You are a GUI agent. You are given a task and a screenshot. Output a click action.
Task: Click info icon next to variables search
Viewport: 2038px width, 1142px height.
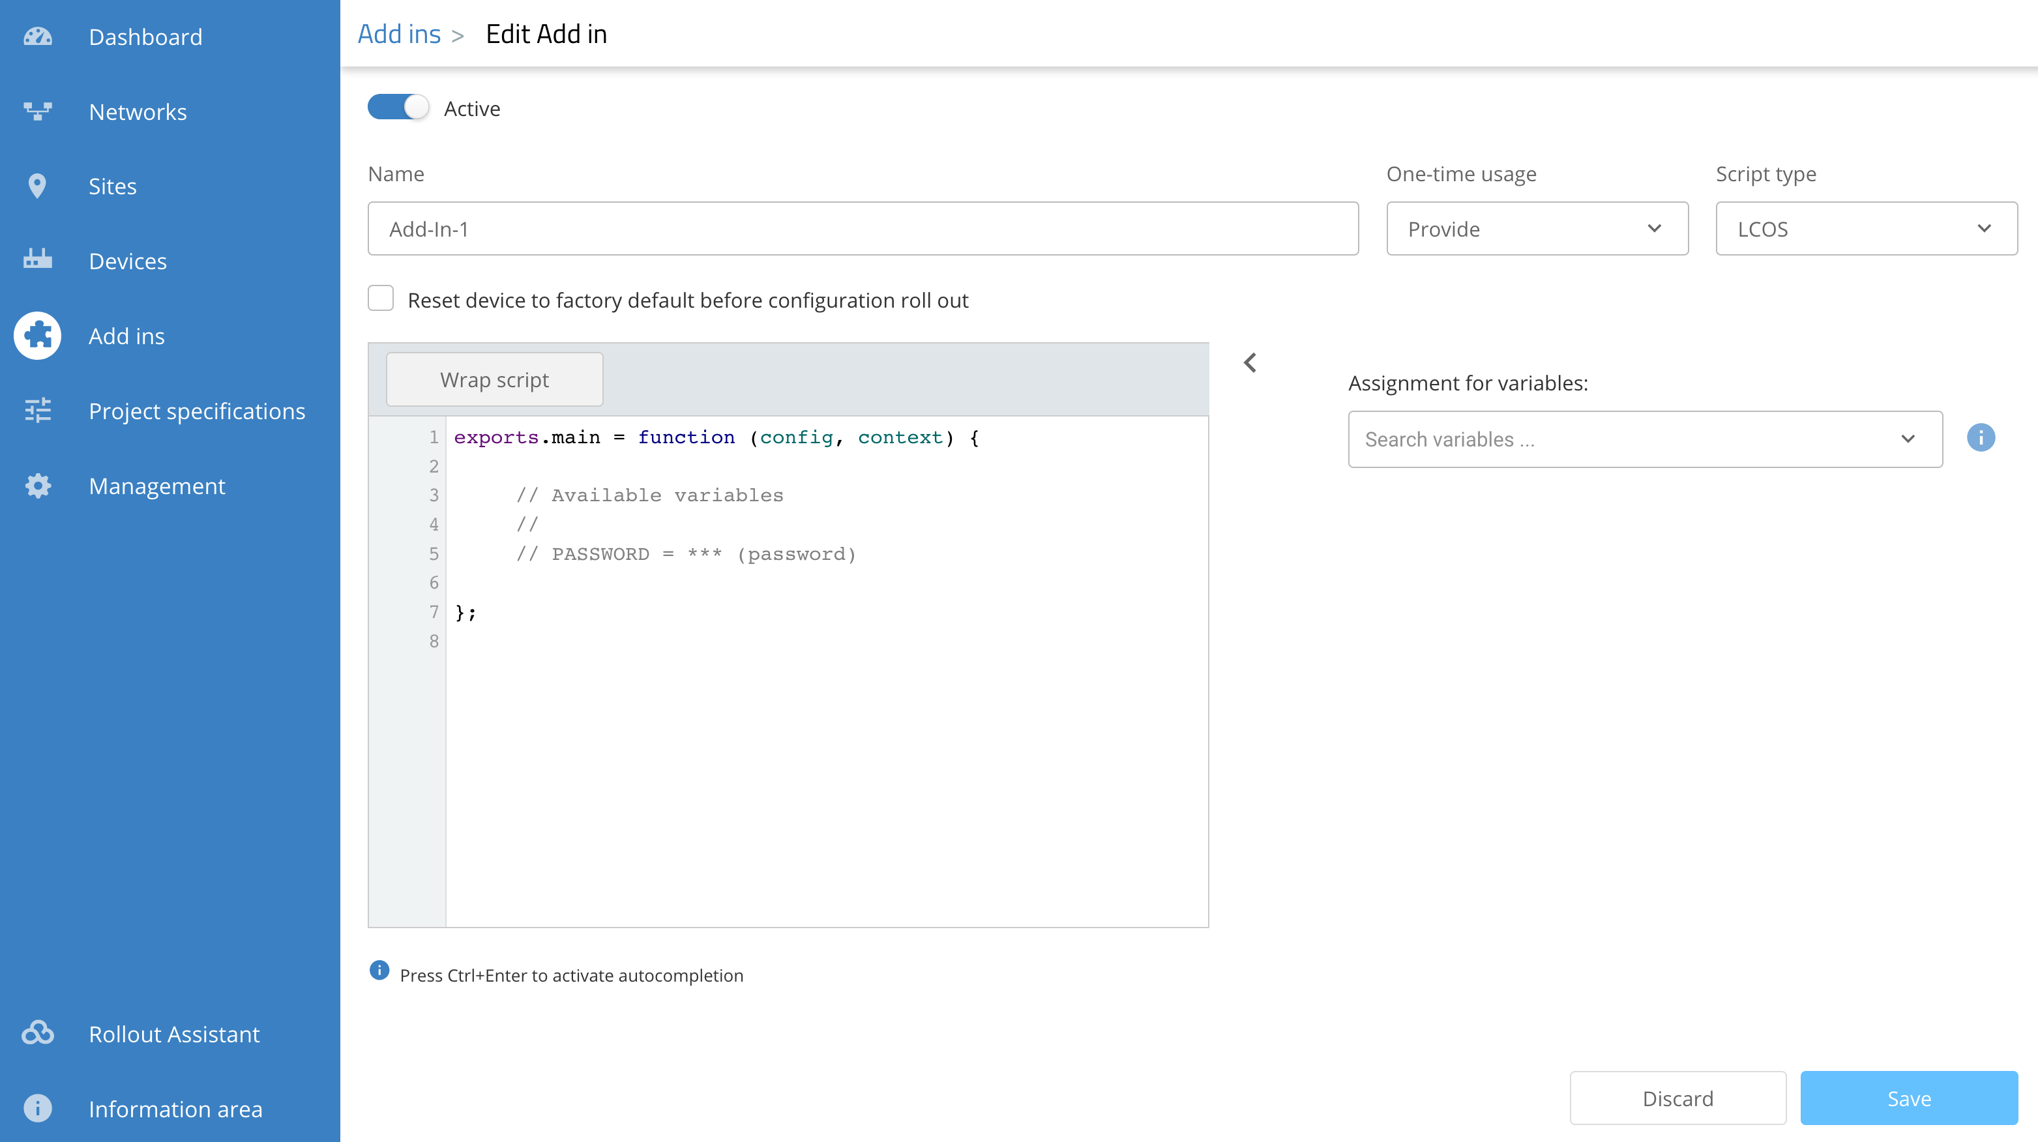tap(1980, 438)
